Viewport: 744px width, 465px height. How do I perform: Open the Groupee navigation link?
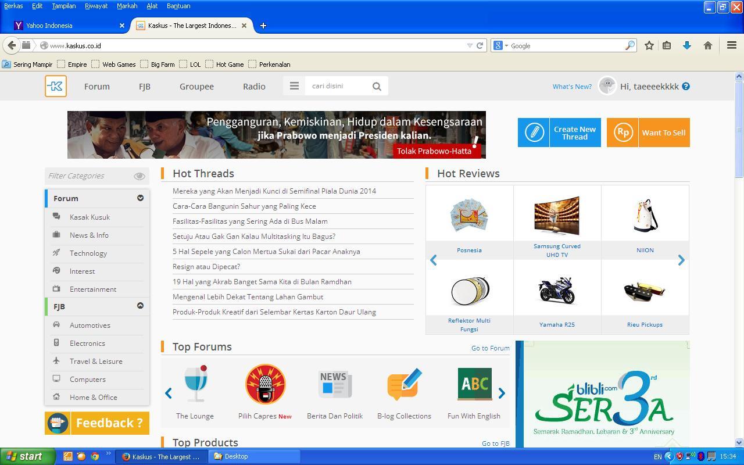tap(196, 86)
